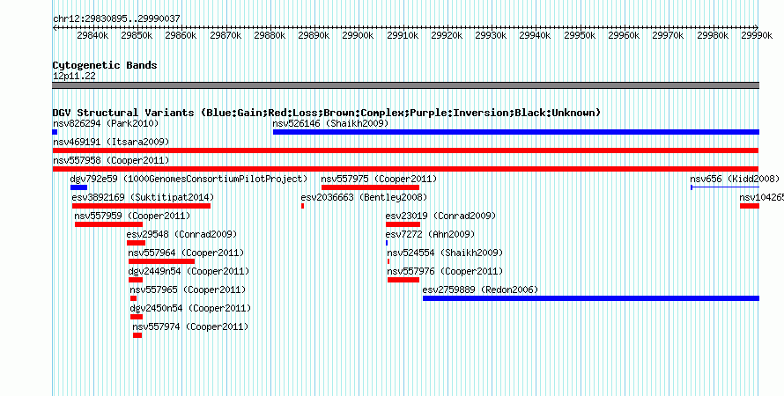Select the red nsv557976 loss bar

(403, 280)
